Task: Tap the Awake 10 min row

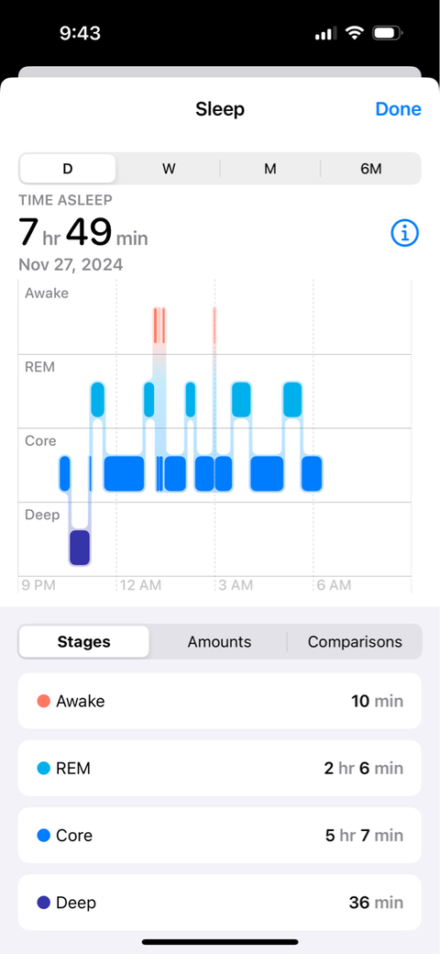Action: pos(219,701)
